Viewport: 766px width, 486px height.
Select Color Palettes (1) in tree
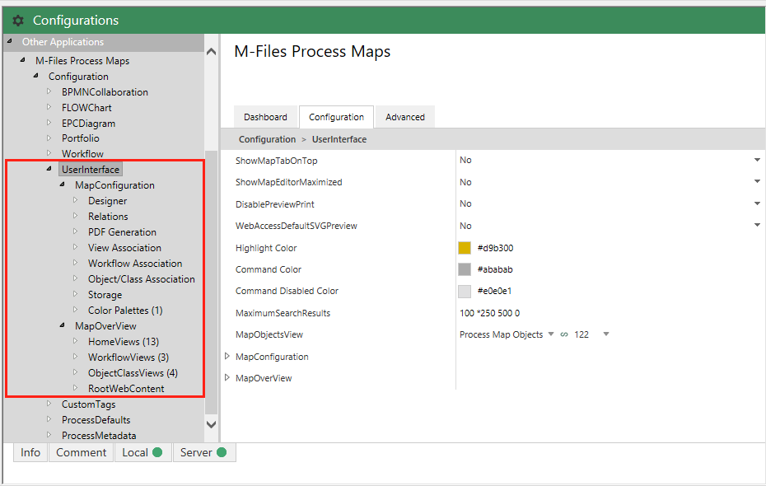(x=125, y=311)
